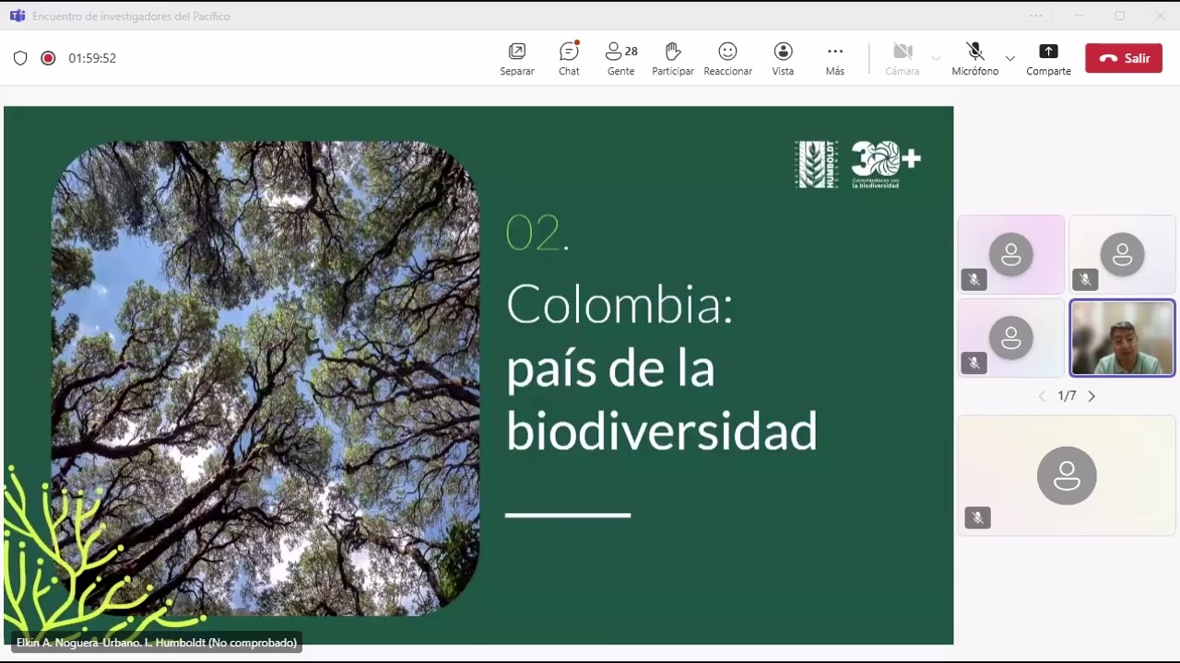Click the Humboldt logo on slide

coord(817,164)
